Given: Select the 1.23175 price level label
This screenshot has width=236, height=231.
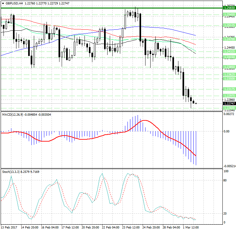Looking at the screenshot, I should (x=229, y=89).
